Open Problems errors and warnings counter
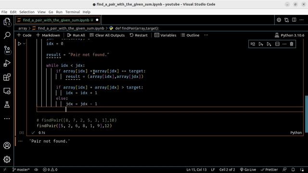This screenshot has height=173, width=308. (x=50, y=170)
